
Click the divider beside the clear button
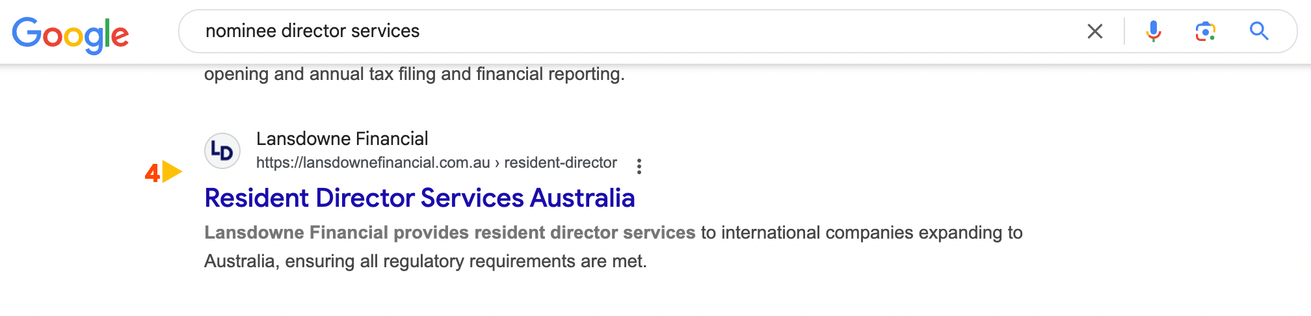[1124, 31]
